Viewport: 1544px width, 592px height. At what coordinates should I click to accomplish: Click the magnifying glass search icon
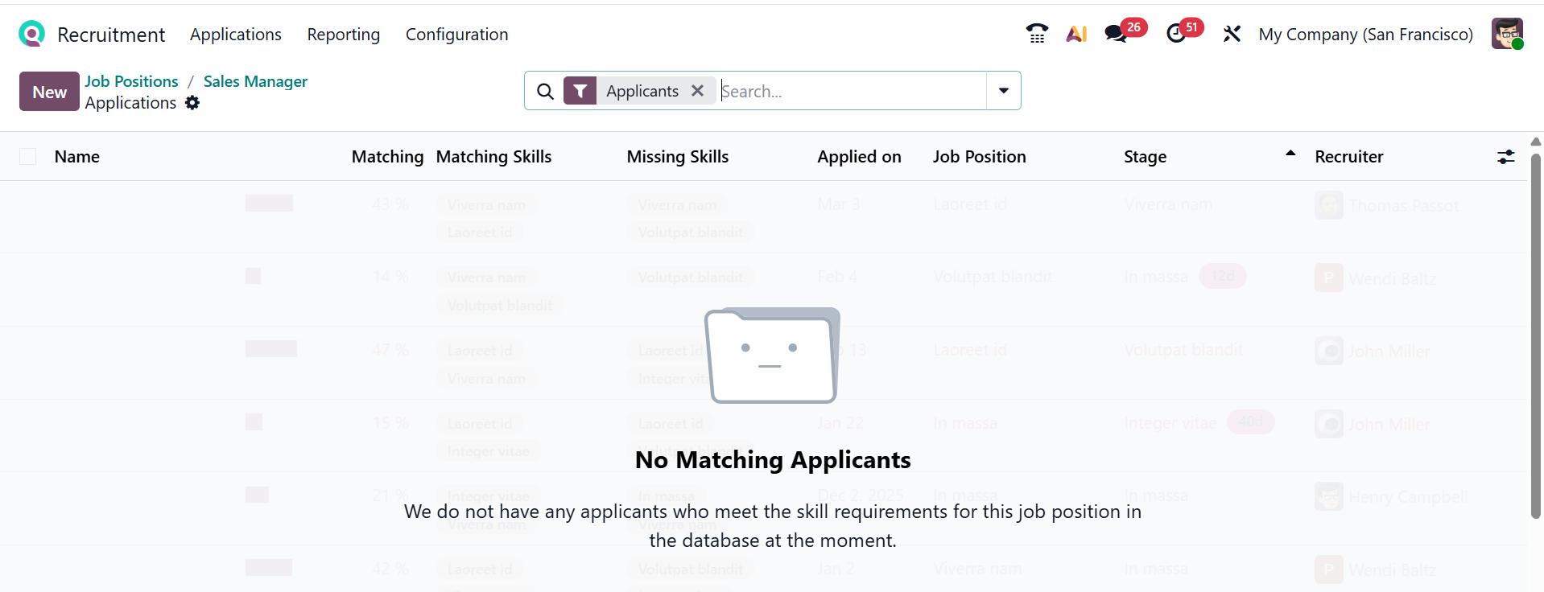click(545, 91)
